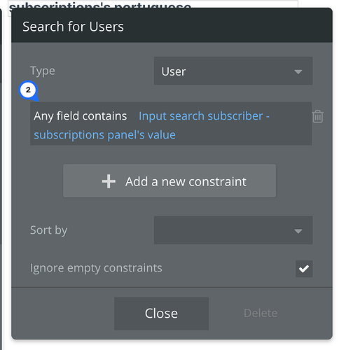The width and height of the screenshot is (346, 350).
Task: Close the Search for Users dialog
Action: 161,314
